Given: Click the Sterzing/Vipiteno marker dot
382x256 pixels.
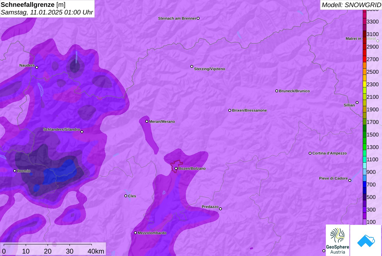Looking at the screenshot, I should [192, 66].
